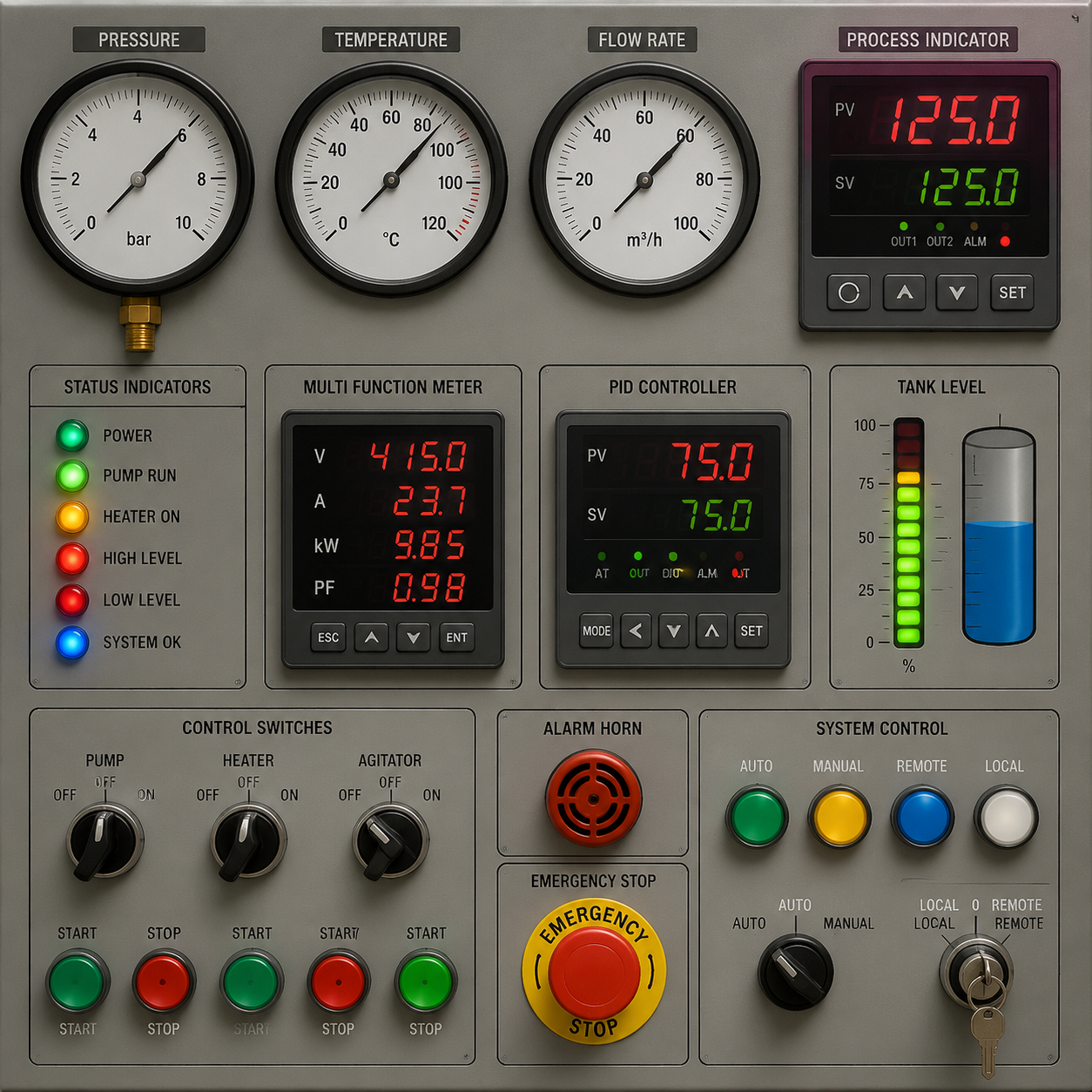Click the PROCESS INDICATOR title label
This screenshot has height=1092, width=1092.
coord(928,40)
